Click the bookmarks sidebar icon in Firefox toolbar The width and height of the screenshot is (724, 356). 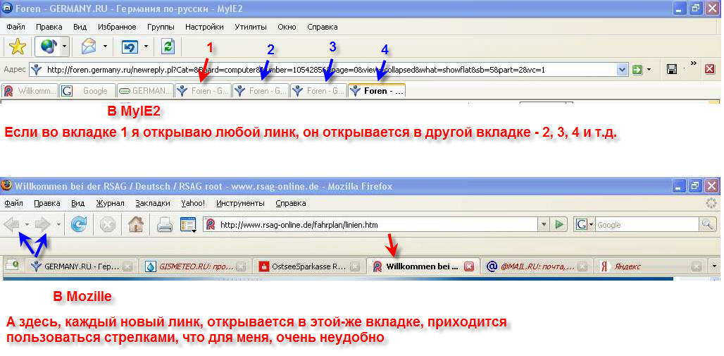(x=188, y=225)
